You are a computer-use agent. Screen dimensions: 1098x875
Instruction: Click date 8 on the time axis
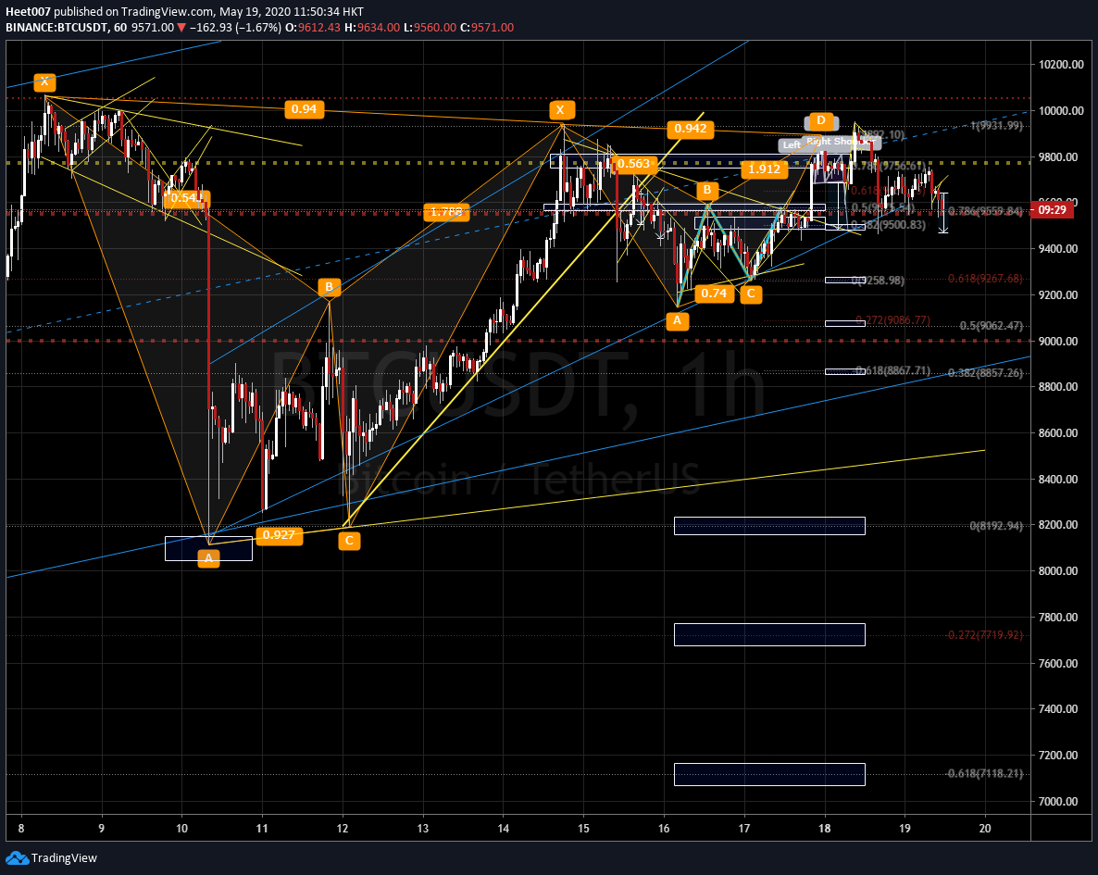click(x=21, y=828)
